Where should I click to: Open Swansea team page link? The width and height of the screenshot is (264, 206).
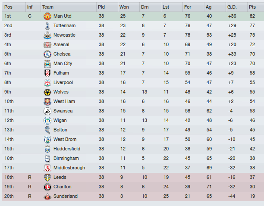(63, 111)
